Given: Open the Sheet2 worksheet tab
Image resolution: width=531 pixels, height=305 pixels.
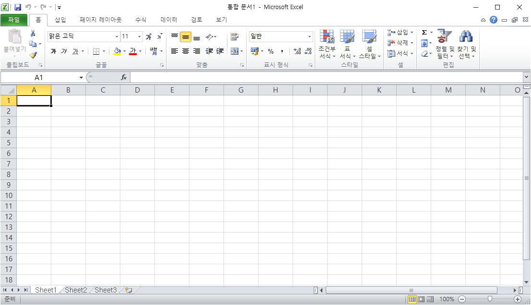Looking at the screenshot, I should point(76,290).
